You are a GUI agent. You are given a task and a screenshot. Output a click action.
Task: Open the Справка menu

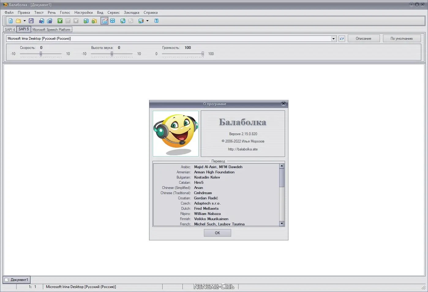pyautogui.click(x=151, y=13)
